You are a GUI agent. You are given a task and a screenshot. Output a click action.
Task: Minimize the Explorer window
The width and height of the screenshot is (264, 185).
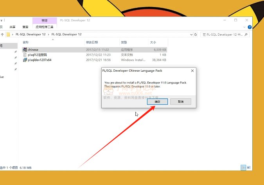(x=224, y=20)
